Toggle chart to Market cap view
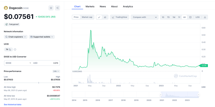This screenshot has width=215, height=107. click(x=87, y=17)
